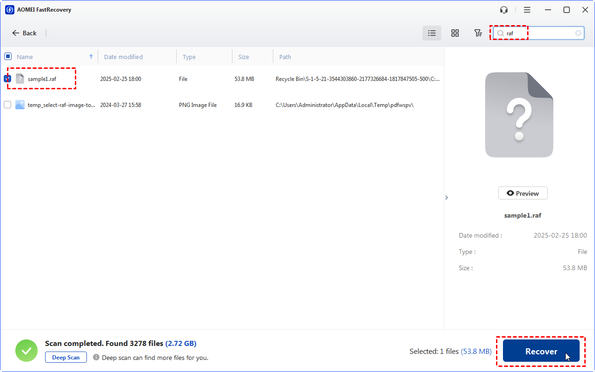Screen dimensions: 595x372
Task: Collapse the preview panel with the chevron
Action: click(x=447, y=198)
